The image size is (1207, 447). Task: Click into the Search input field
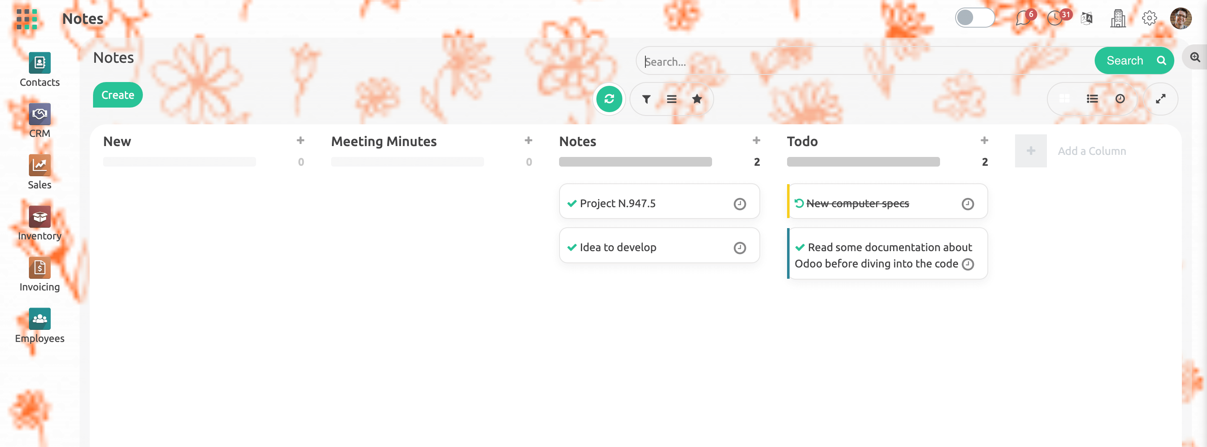[x=862, y=62]
